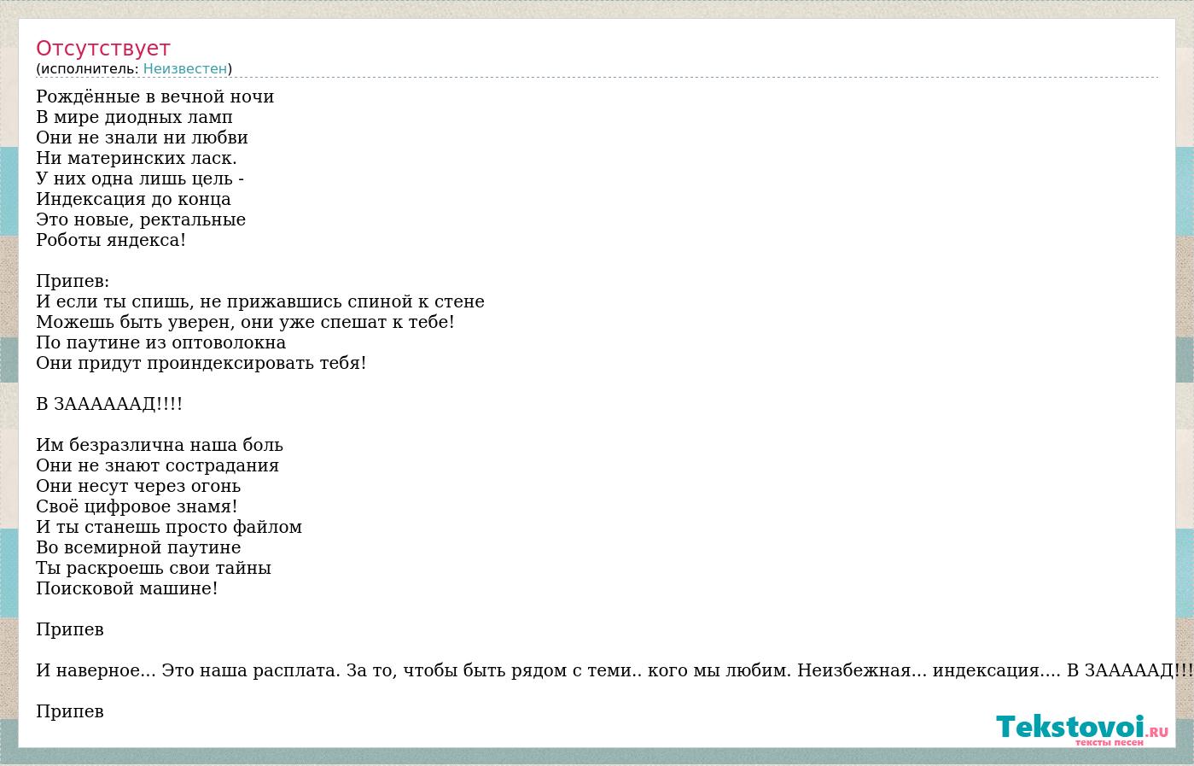This screenshot has width=1194, height=766.
Task: Click the line "Рождённые в вечной ночи"
Action: [x=155, y=96]
